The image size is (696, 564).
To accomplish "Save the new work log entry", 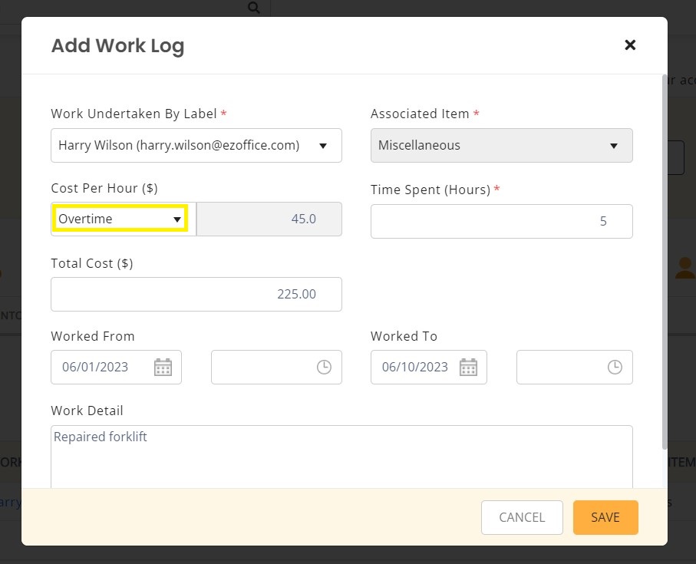I will tap(605, 517).
